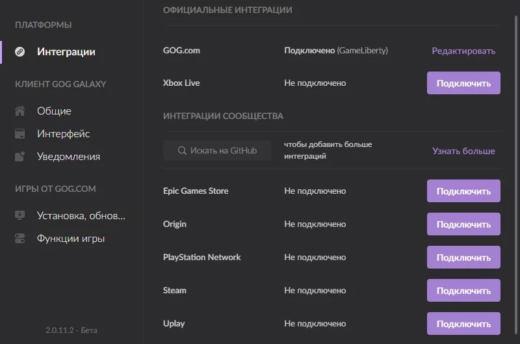The image size is (520, 344).
Task: Click the Steam integration name
Action: (x=175, y=290)
